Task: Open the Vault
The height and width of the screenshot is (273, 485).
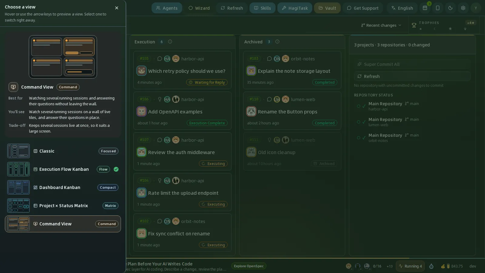Action: click(x=327, y=8)
